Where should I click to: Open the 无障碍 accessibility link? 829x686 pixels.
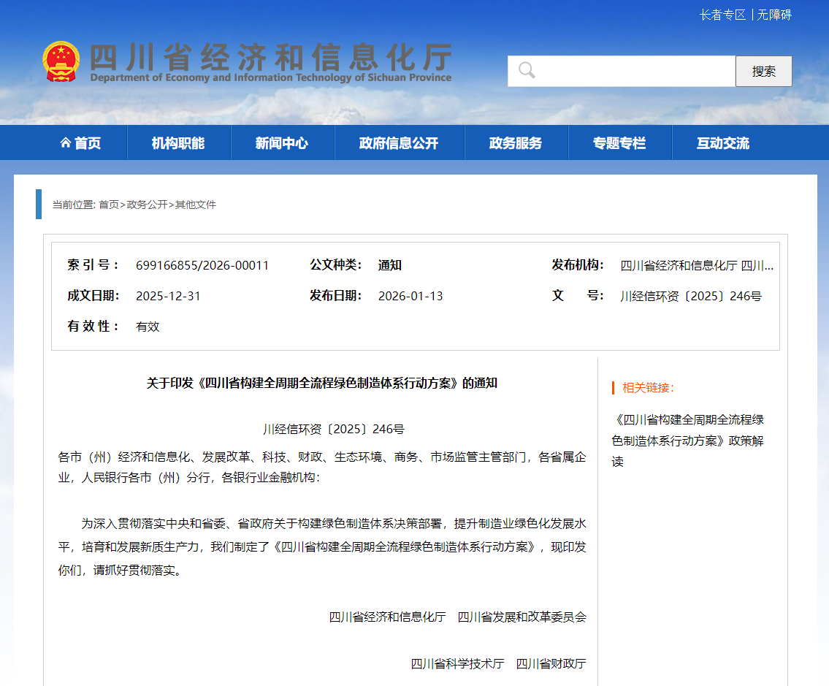pos(773,15)
